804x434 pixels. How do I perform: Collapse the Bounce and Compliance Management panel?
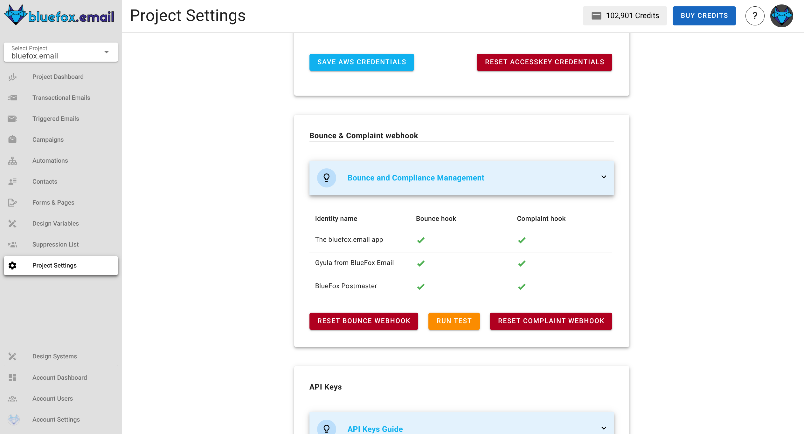(603, 177)
